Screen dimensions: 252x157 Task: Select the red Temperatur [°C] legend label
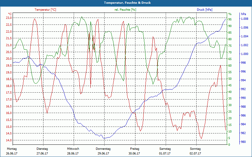[x=45, y=10]
